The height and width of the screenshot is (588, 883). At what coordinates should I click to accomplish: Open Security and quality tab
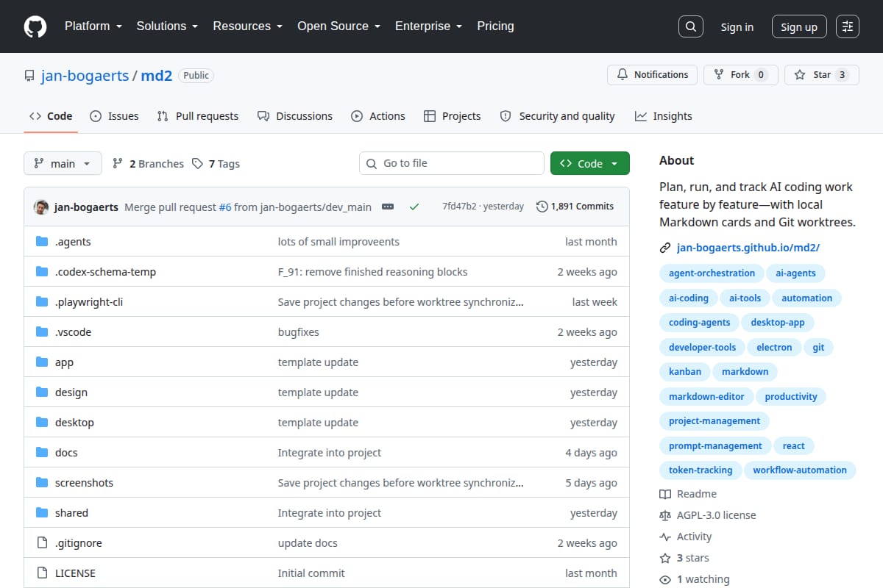pyautogui.click(x=557, y=116)
